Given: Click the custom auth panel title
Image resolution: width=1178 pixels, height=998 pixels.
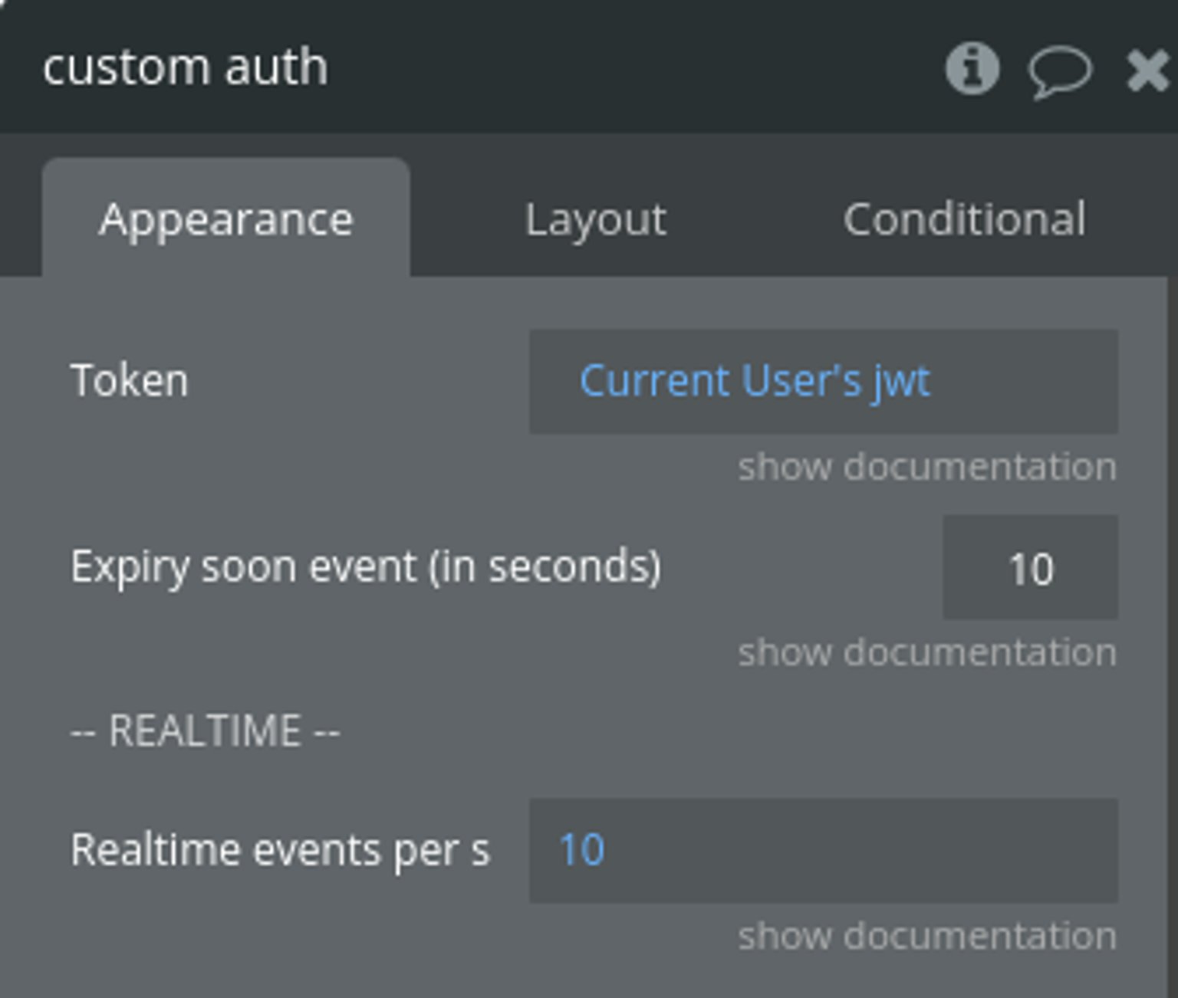Looking at the screenshot, I should (186, 67).
